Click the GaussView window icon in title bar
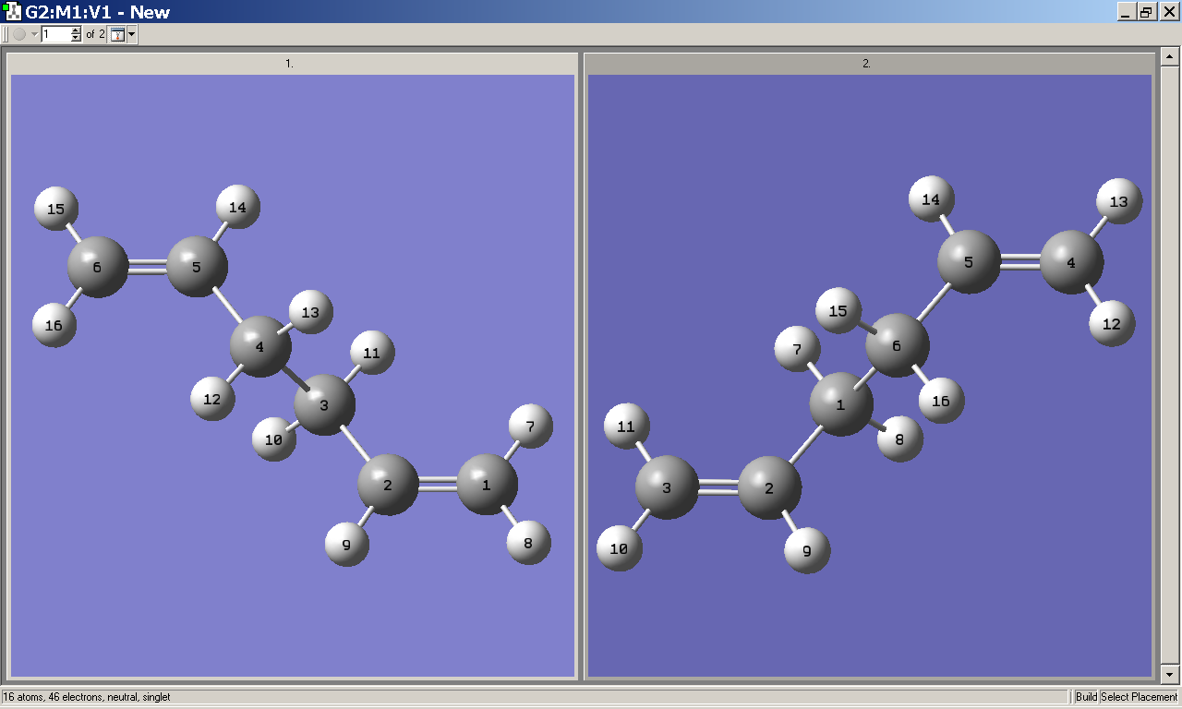The height and width of the screenshot is (709, 1182). (12, 12)
